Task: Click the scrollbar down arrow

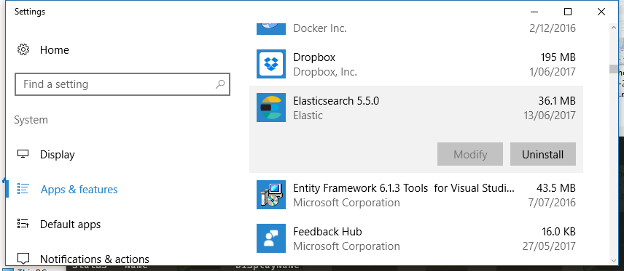Action: click(x=614, y=261)
